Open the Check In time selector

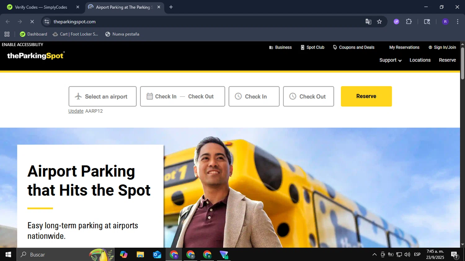(x=254, y=96)
